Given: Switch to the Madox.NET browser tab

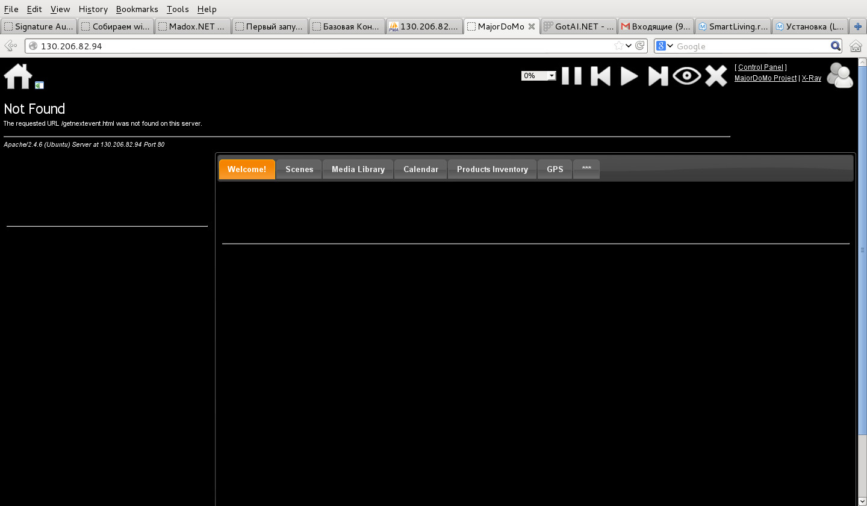Looking at the screenshot, I should [193, 26].
